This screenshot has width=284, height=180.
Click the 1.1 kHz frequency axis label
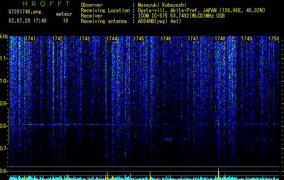click(4, 58)
